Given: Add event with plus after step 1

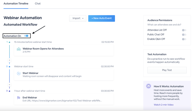Looking at the screenshot, I should tap(9, 60).
